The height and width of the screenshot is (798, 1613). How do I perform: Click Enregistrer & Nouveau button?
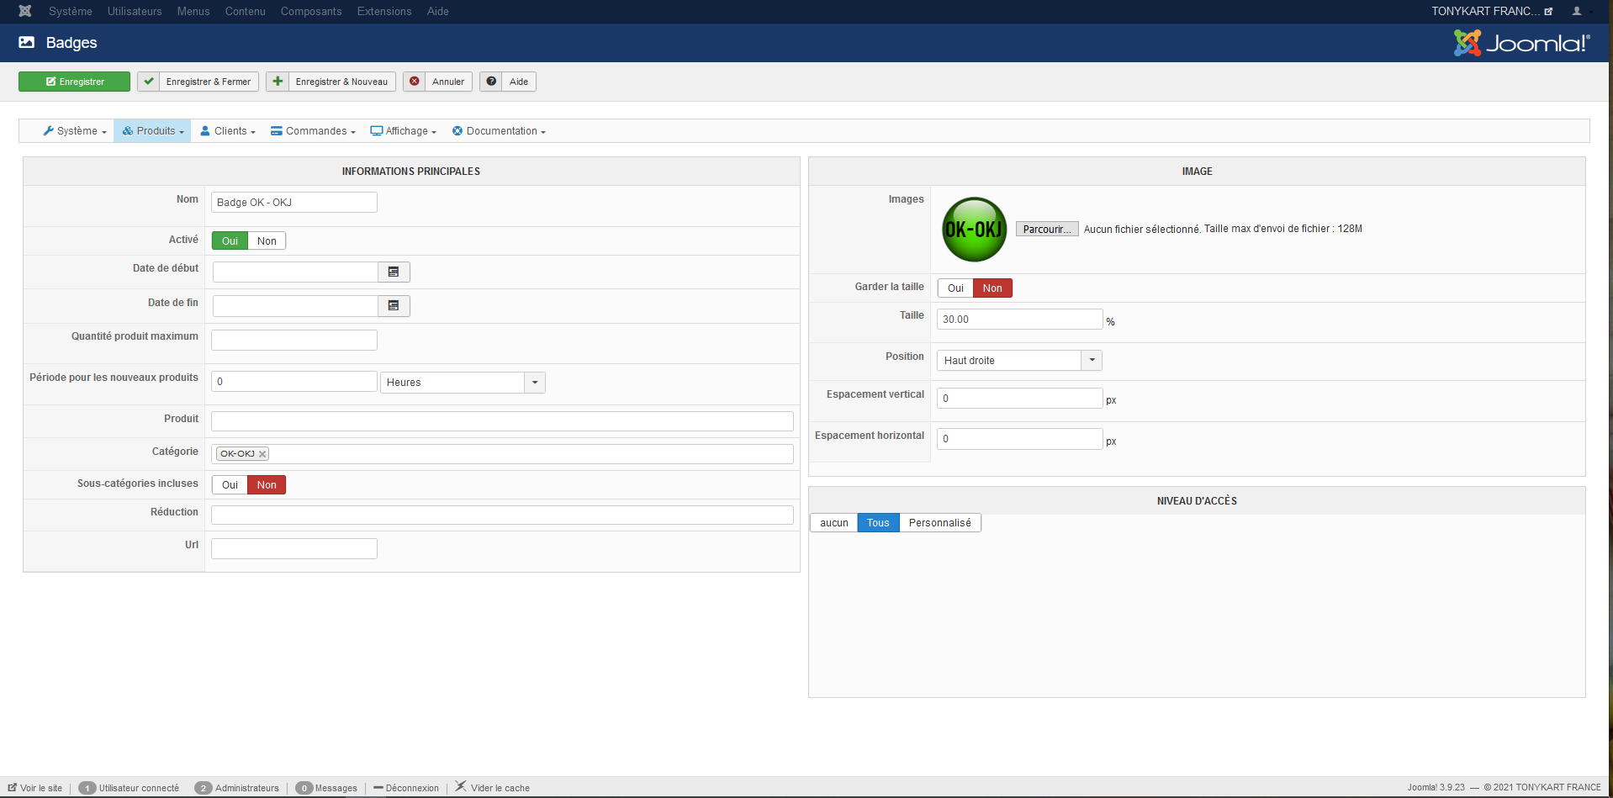coord(331,82)
